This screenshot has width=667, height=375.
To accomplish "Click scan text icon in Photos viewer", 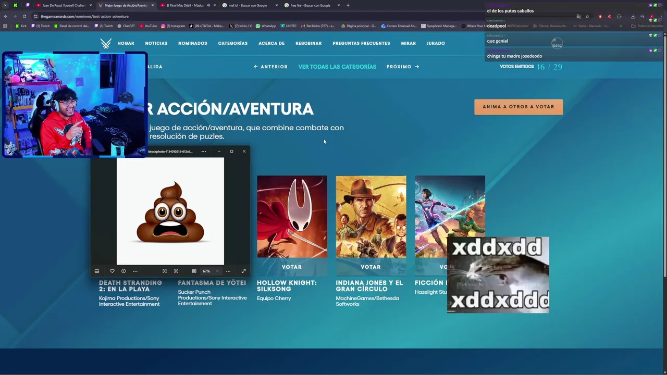I will coord(176,271).
